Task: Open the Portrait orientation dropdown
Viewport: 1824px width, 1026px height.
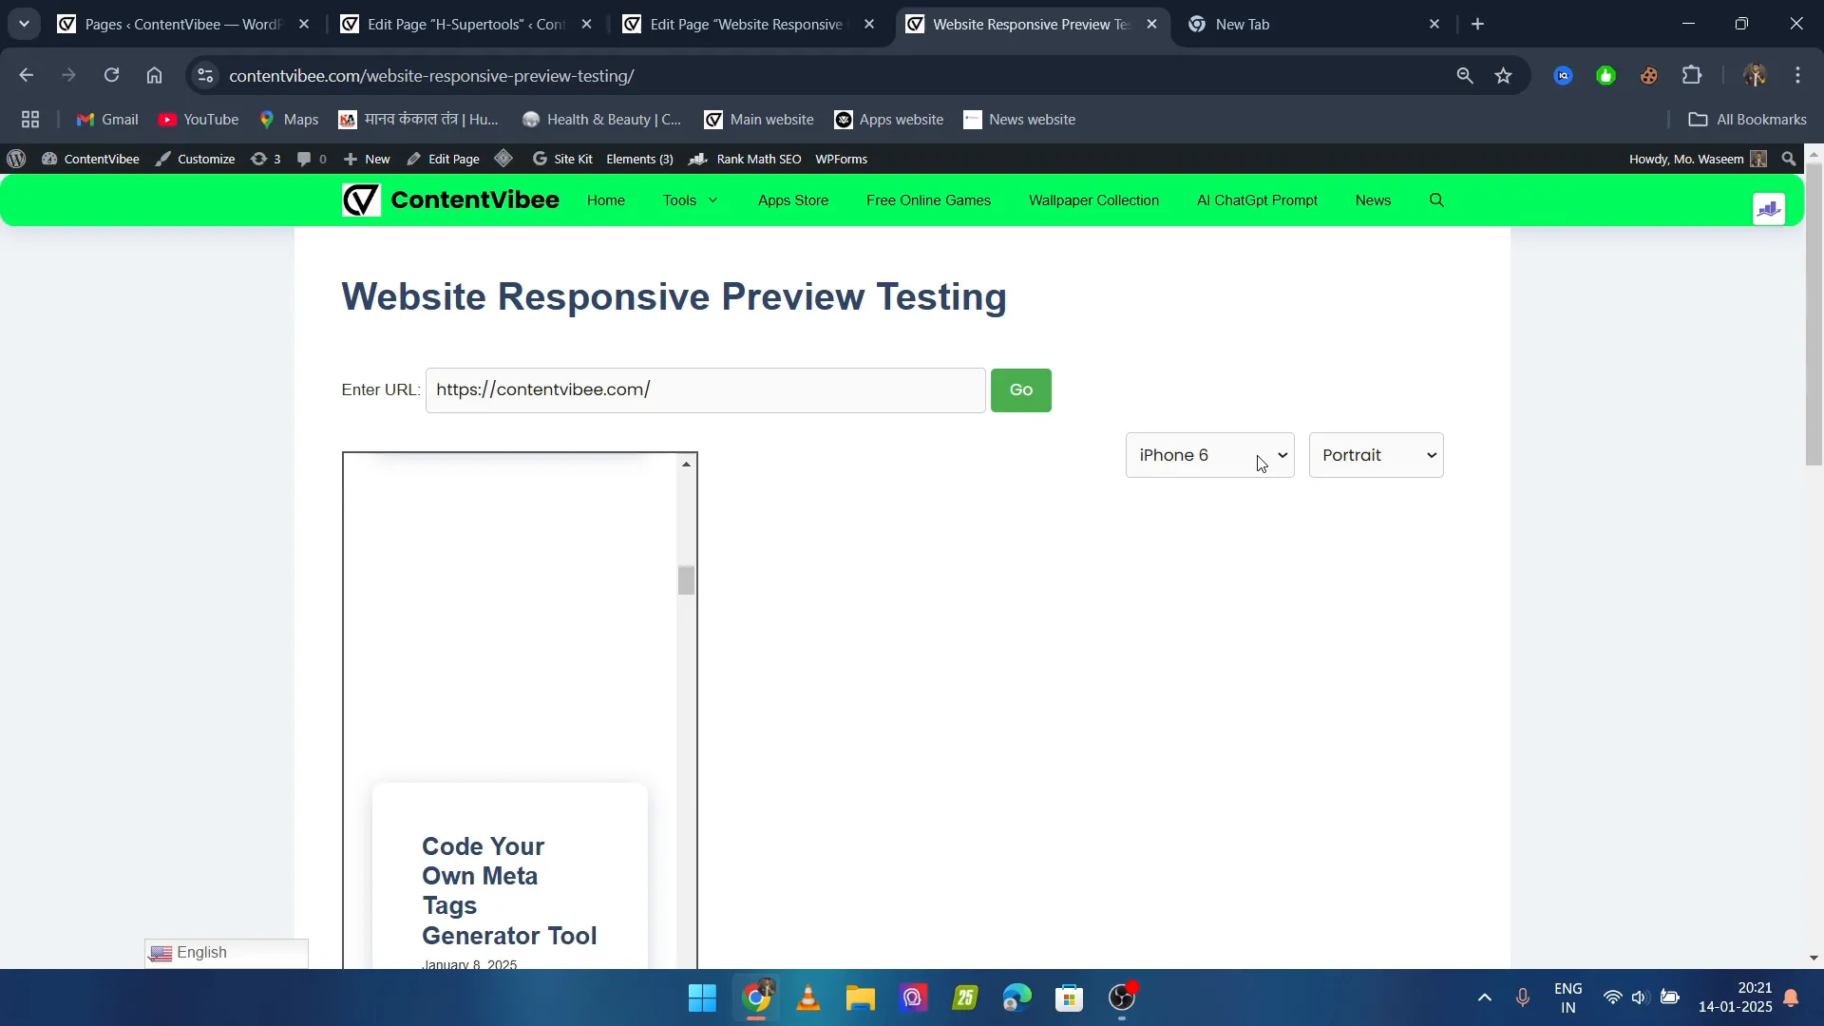Action: click(1376, 455)
